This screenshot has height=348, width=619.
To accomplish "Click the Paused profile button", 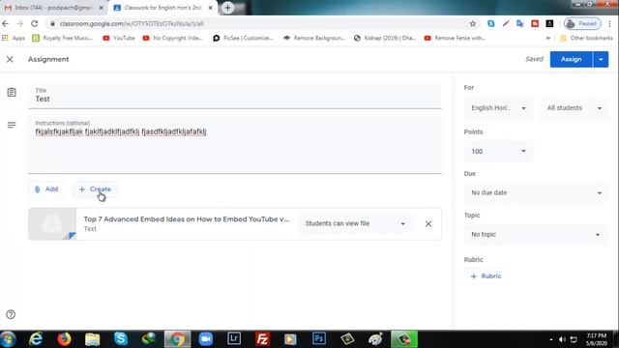I will point(582,23).
